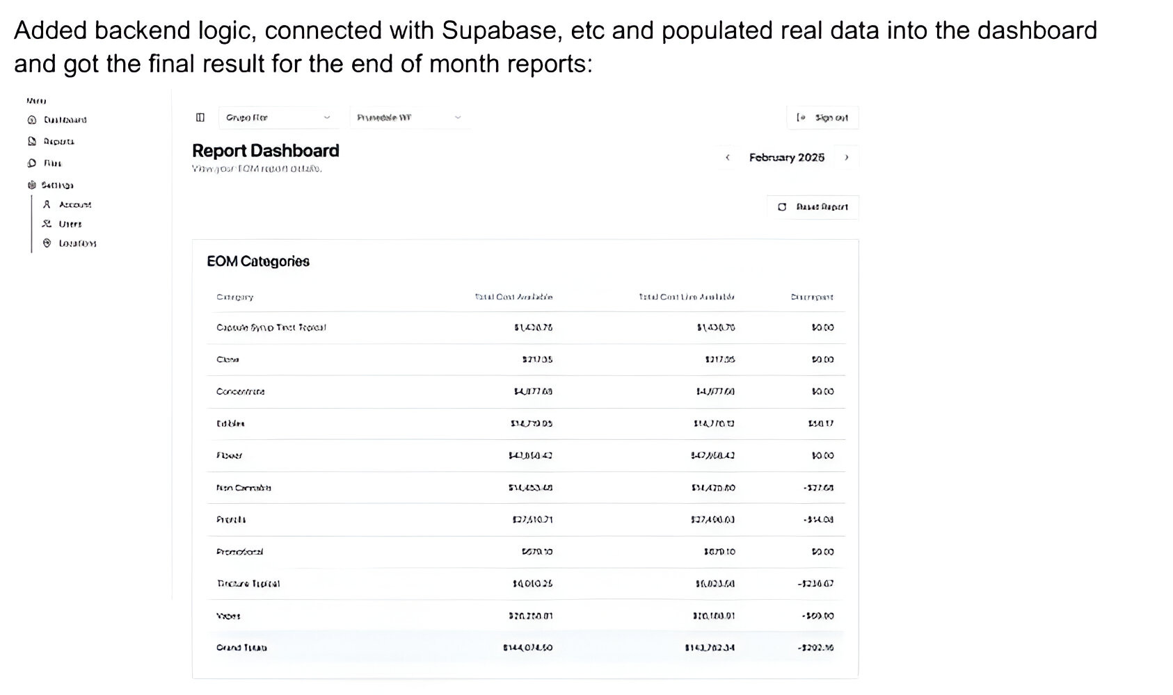Screen dimensions: 1173x695
Task: Click the Reset Report refresh icon
Action: 782,207
